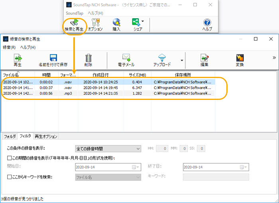Enable ここからキーワードを検索 checkbox
This screenshot has height=203, width=279.
[9, 177]
